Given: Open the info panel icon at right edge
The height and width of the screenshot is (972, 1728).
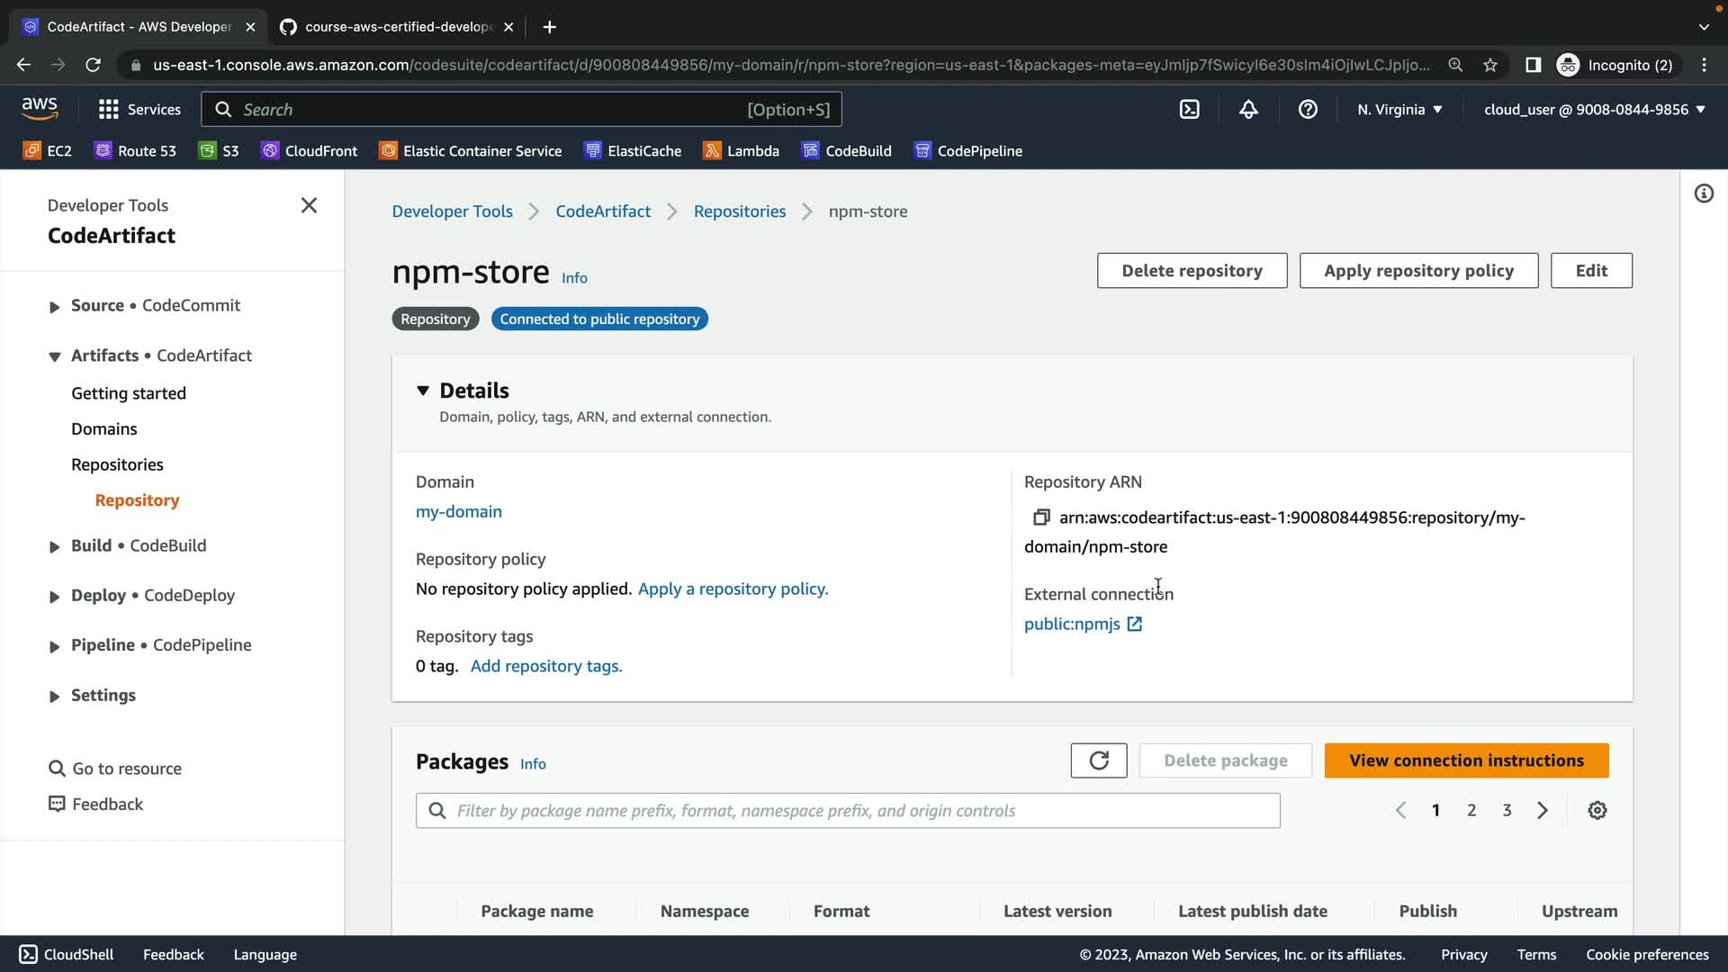Looking at the screenshot, I should tap(1704, 193).
